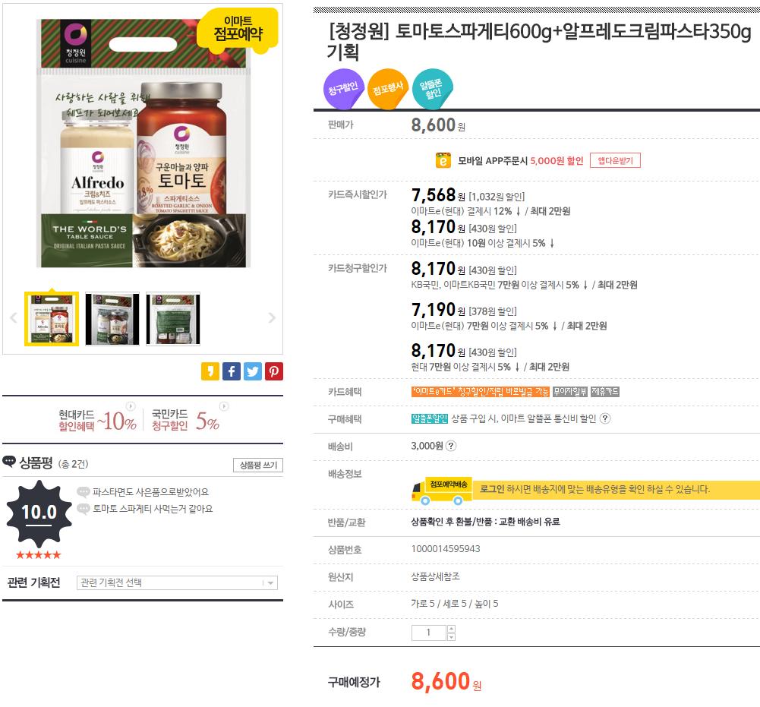Select the second product thumbnail
This screenshot has width=760, height=707.
112,319
